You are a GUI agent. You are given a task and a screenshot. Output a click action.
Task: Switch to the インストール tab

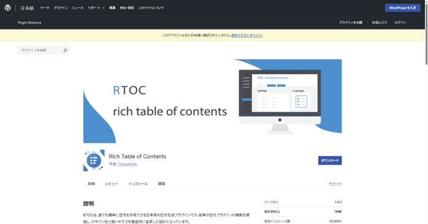click(138, 184)
